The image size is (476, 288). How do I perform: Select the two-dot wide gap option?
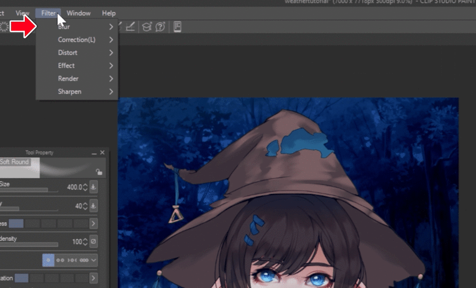click(60, 260)
